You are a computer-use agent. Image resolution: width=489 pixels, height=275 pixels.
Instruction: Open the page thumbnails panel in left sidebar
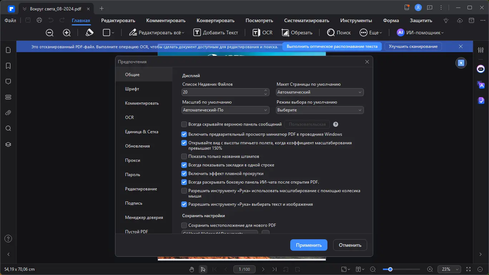coord(8,50)
